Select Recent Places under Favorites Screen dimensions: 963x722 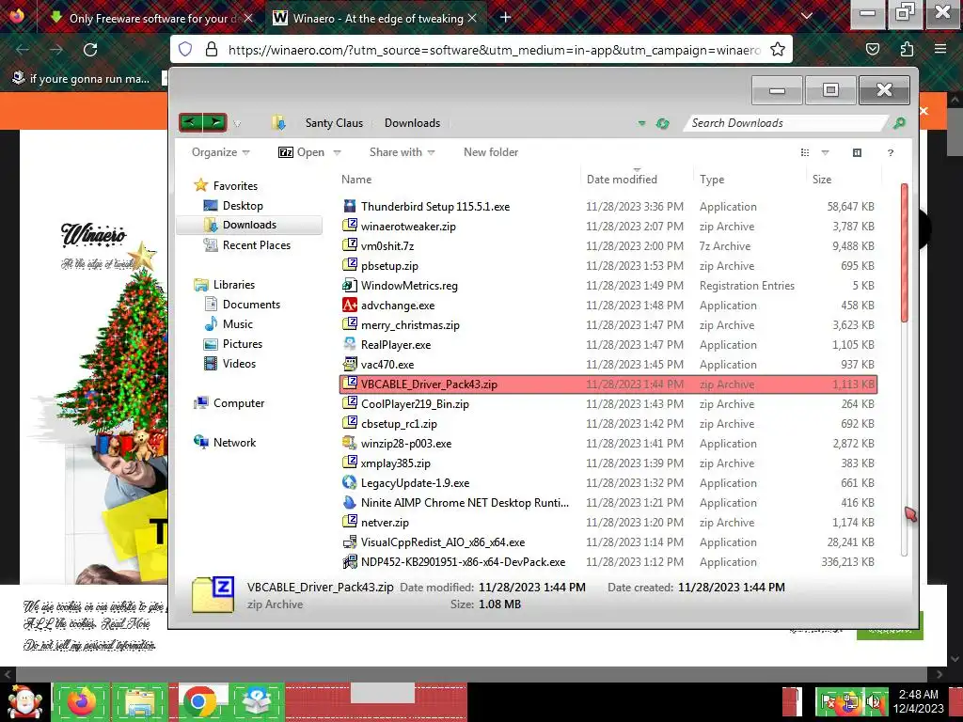tap(257, 245)
